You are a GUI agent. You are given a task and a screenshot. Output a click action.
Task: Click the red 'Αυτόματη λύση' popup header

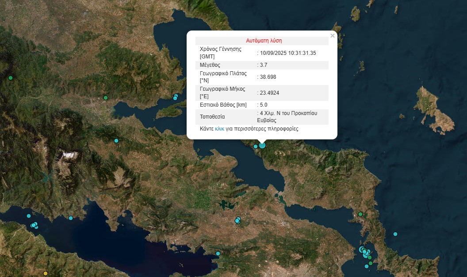(x=261, y=41)
